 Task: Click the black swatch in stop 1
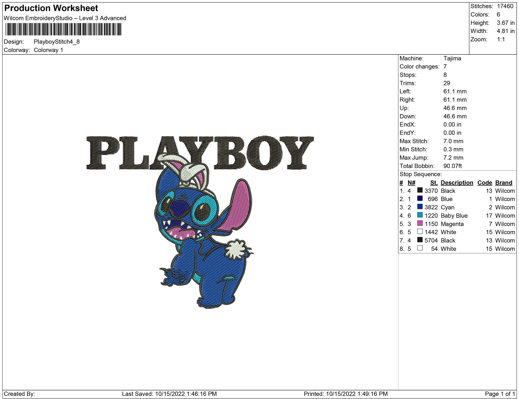pyautogui.click(x=420, y=190)
